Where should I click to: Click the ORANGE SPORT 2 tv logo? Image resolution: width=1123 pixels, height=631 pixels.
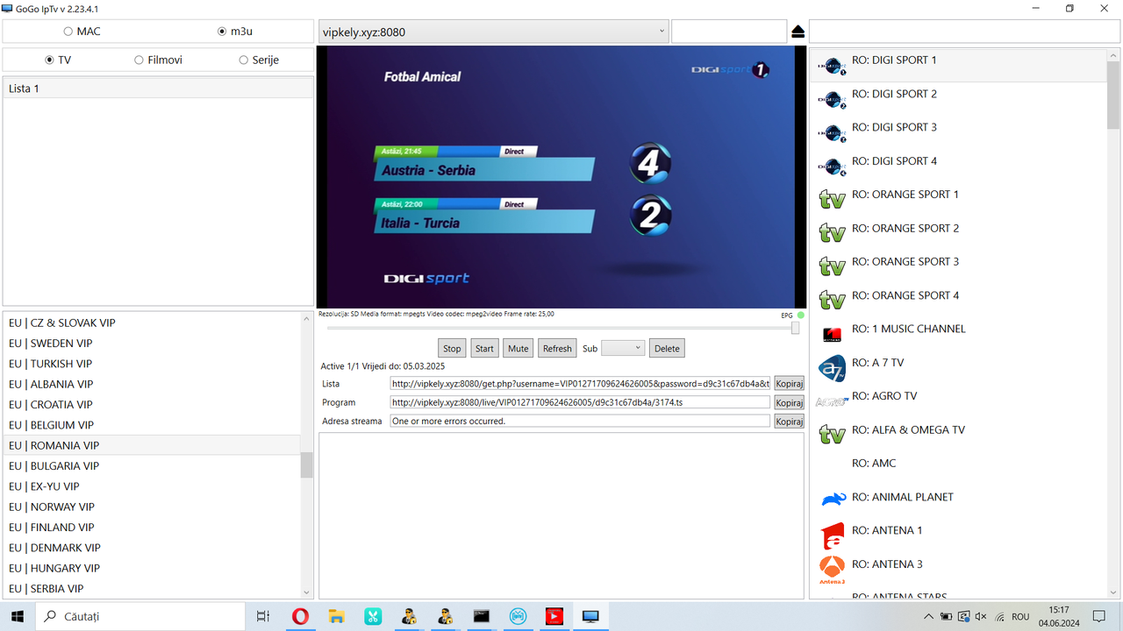(x=832, y=233)
